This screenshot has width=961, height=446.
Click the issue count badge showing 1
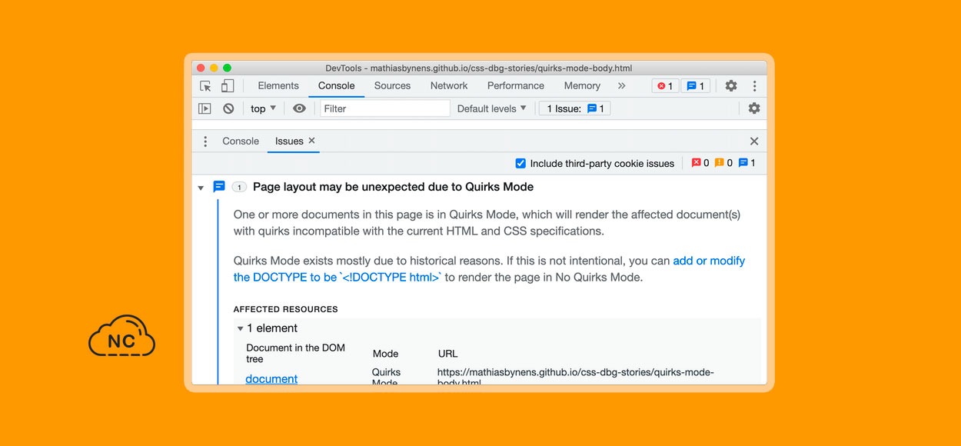click(239, 187)
